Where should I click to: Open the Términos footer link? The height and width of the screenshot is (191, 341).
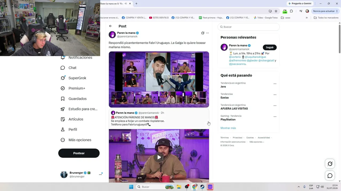(x=225, y=138)
